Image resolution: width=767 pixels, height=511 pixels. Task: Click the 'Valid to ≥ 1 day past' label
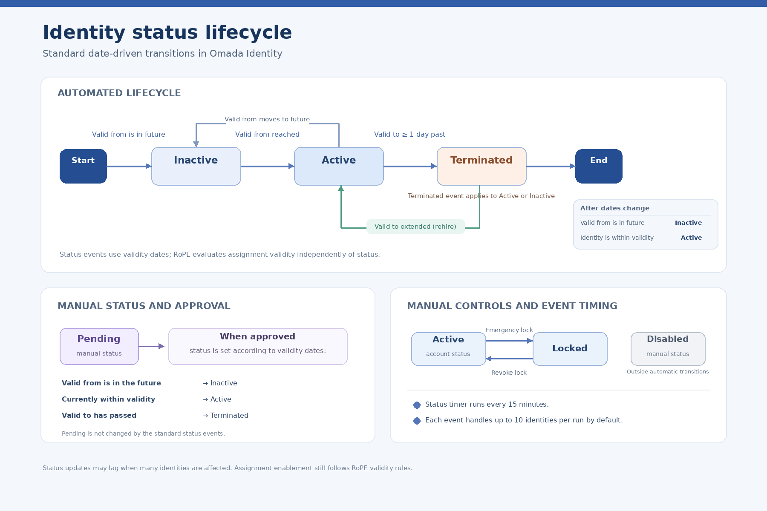[409, 134]
